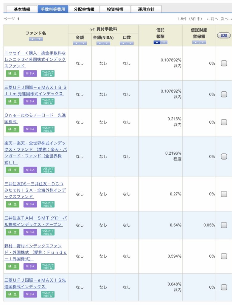Click 積立 badge for ニッセイ外国株式 fund
Image resolution: width=232 pixels, height=305 pixels.
(13, 74)
